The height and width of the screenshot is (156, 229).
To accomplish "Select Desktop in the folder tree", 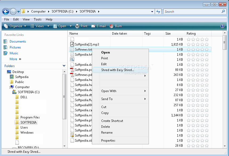I will point(18,72).
